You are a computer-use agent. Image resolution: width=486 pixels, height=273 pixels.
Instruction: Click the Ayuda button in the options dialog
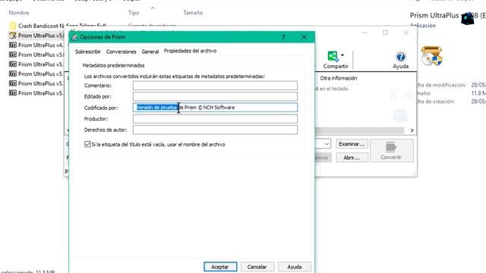(294, 266)
